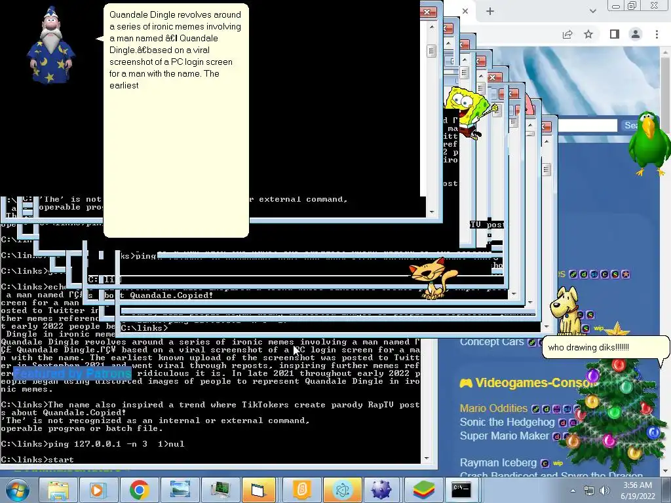Click the taskbar clock showing 3:56 AM

pos(638,491)
